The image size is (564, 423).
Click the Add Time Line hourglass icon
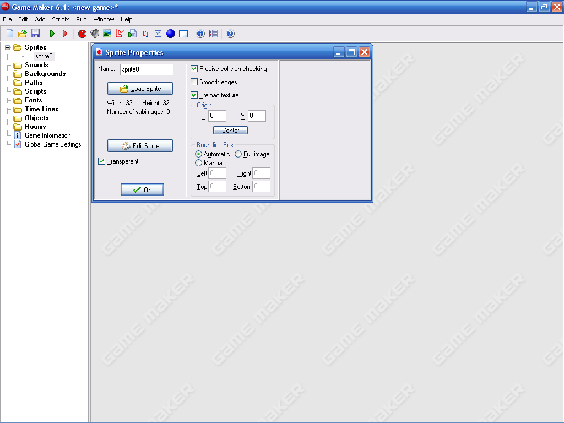[158, 34]
